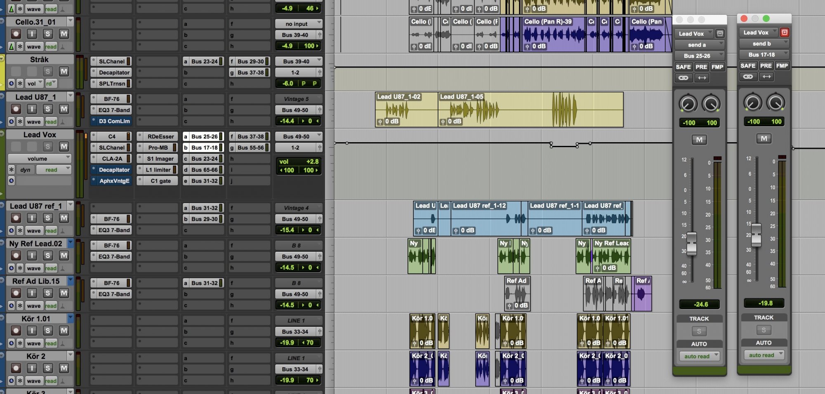
Task: Open Lead Vox automation mode read dropdown
Action: click(x=53, y=170)
